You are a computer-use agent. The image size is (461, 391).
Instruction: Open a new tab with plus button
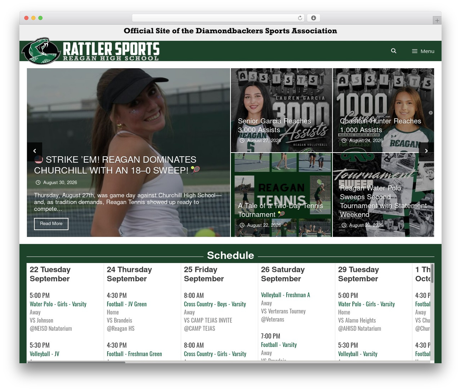[x=437, y=21]
